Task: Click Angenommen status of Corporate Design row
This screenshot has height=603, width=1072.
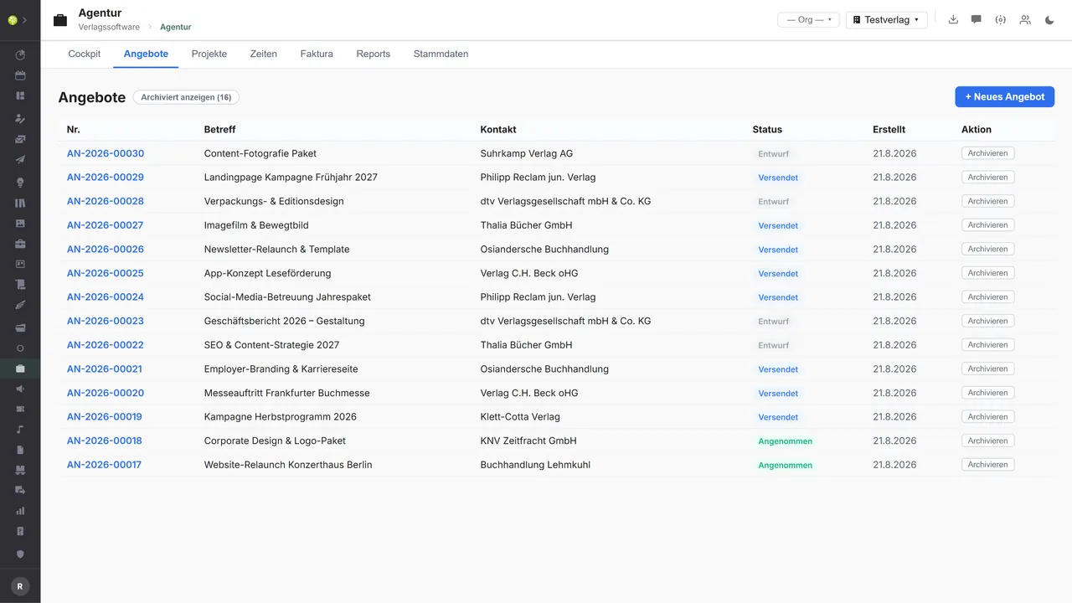Action: click(786, 441)
